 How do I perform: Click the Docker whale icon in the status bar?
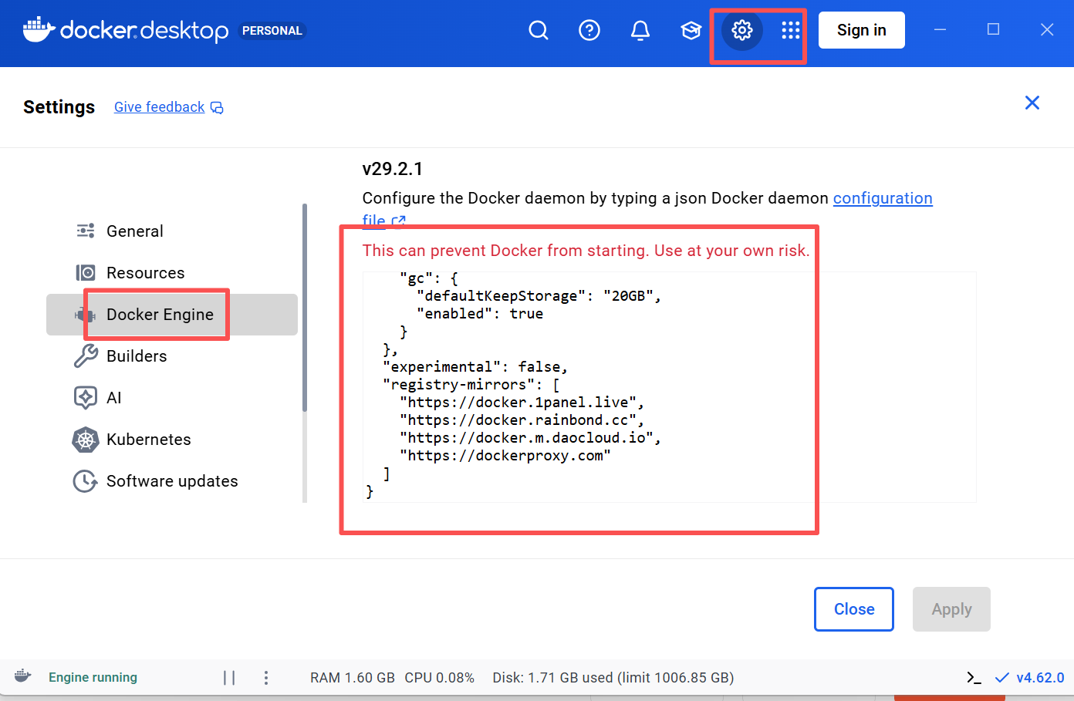tap(22, 676)
